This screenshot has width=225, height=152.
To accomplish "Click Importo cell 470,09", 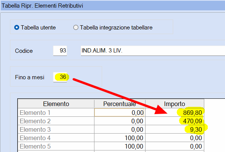I will click(x=175, y=121).
